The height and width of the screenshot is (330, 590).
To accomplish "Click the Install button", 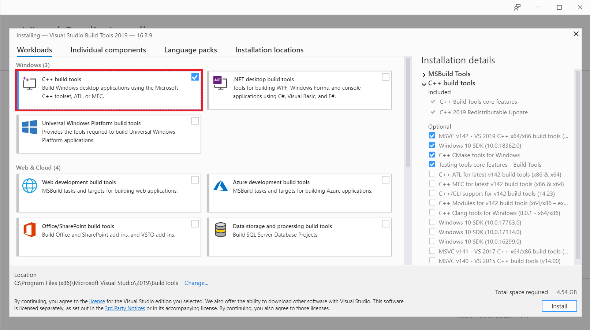I will (559, 306).
